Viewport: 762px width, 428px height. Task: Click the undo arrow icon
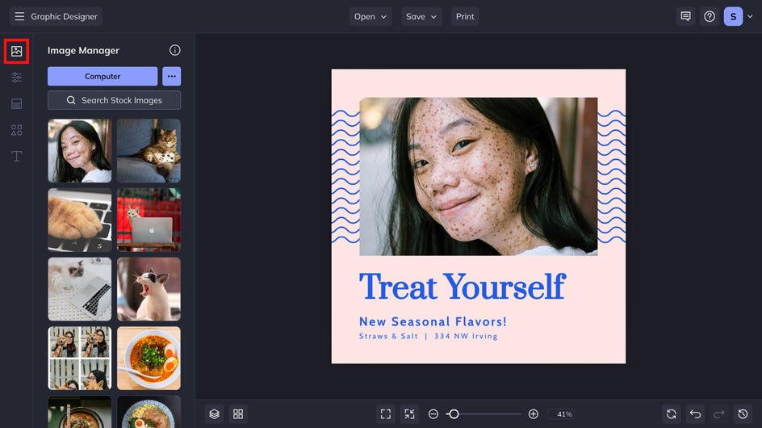(x=696, y=414)
